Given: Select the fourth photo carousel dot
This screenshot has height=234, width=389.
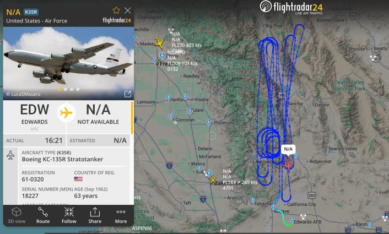Looking at the screenshot, I should click(78, 89).
